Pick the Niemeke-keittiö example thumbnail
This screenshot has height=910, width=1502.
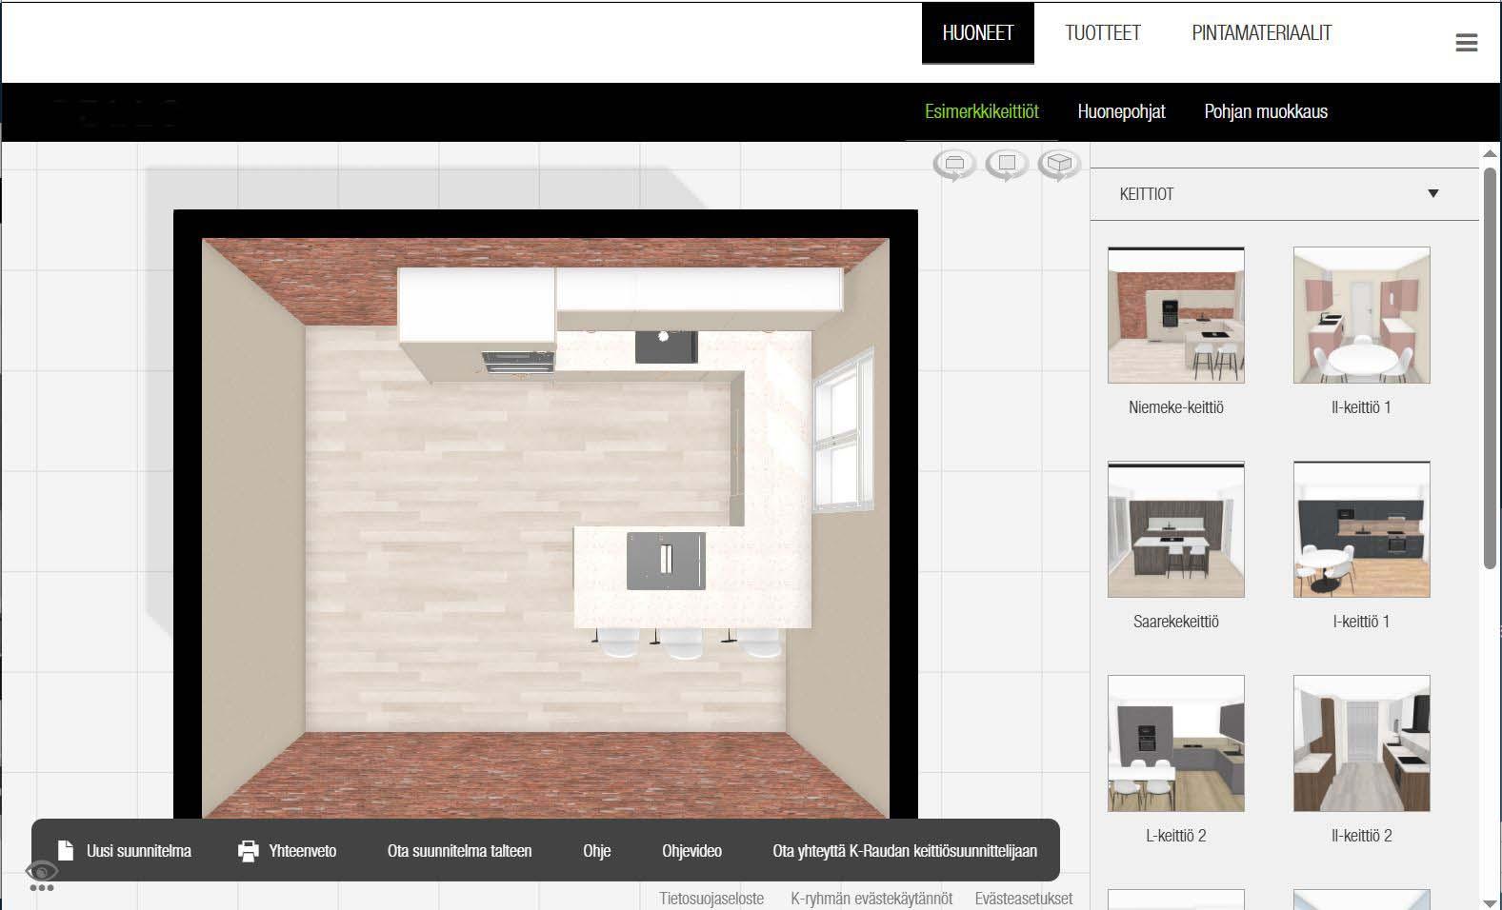coord(1175,316)
